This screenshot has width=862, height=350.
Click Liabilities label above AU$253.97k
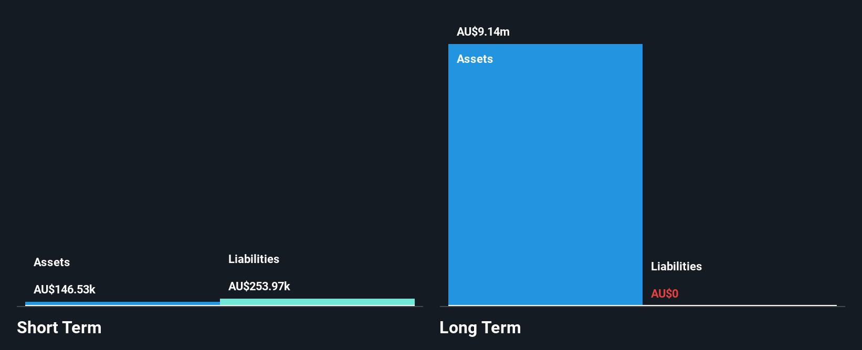254,259
